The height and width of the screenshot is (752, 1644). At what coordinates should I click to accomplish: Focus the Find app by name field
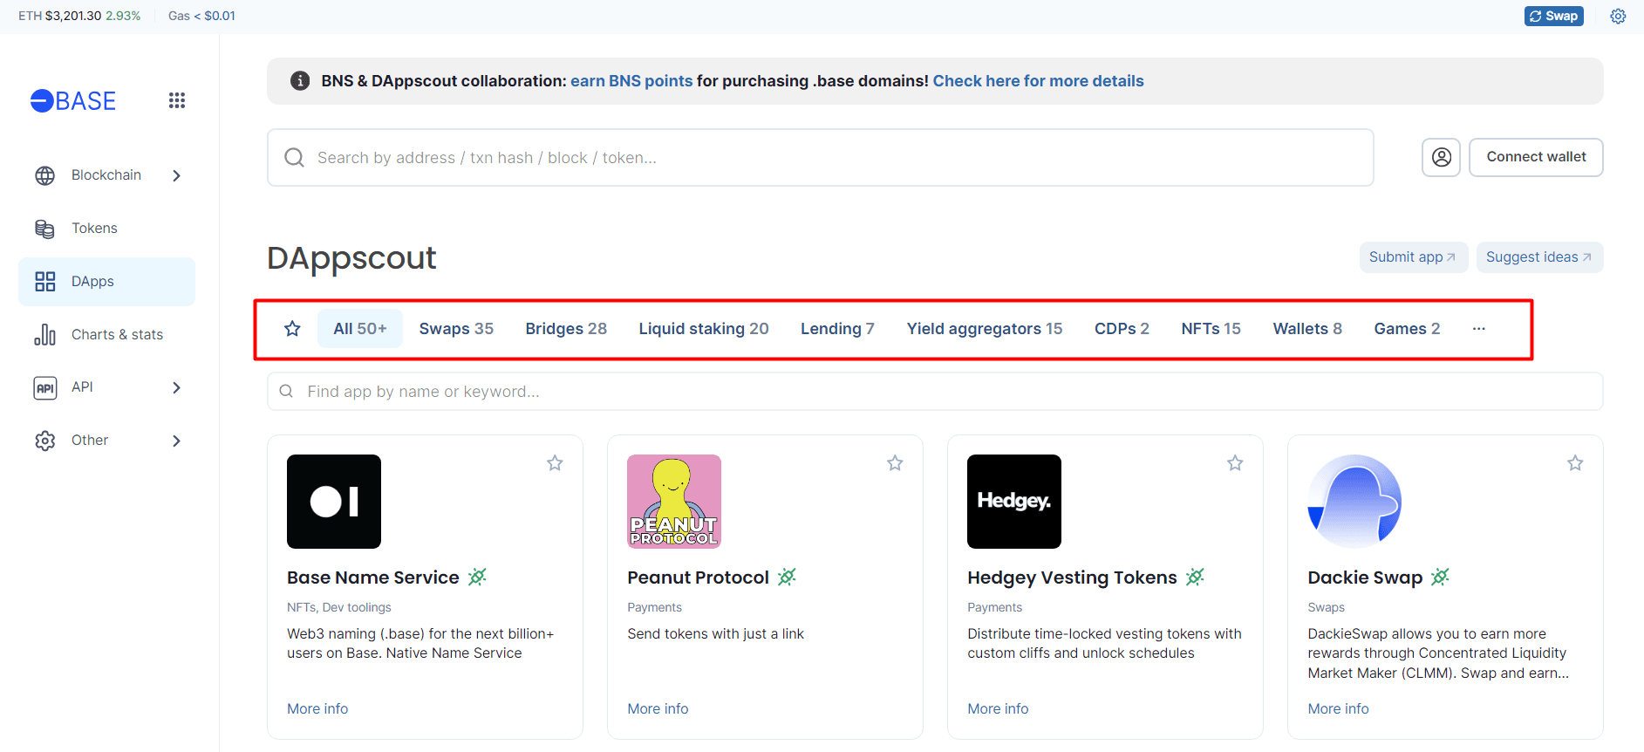(935, 392)
